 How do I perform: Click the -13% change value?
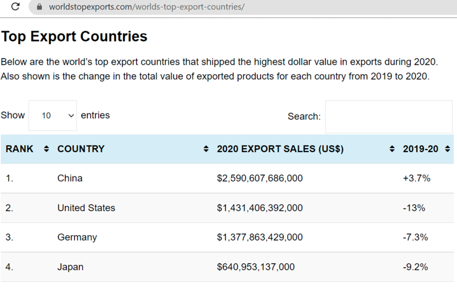pos(414,208)
